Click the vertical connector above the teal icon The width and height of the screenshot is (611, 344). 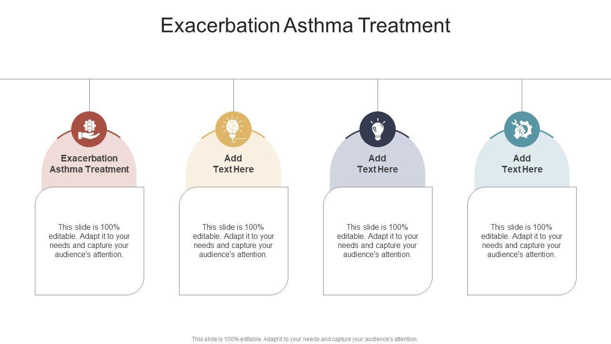tap(522, 95)
